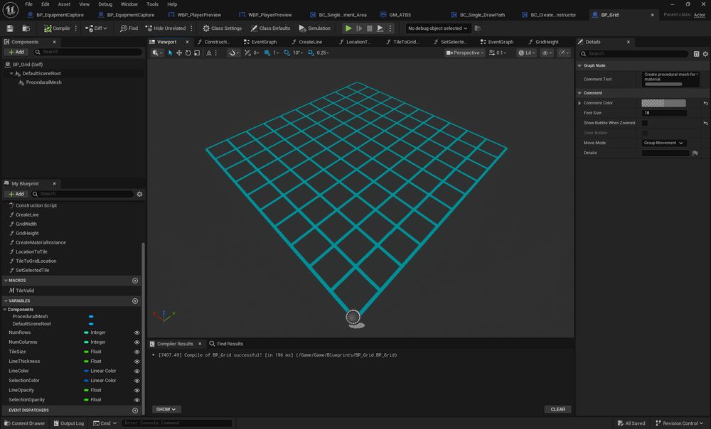Screen dimensions: 711x429
Task: Open Class Defaults
Action: (x=270, y=28)
